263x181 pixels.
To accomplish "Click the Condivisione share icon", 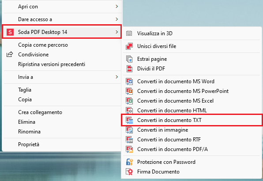I will [x=10, y=54].
